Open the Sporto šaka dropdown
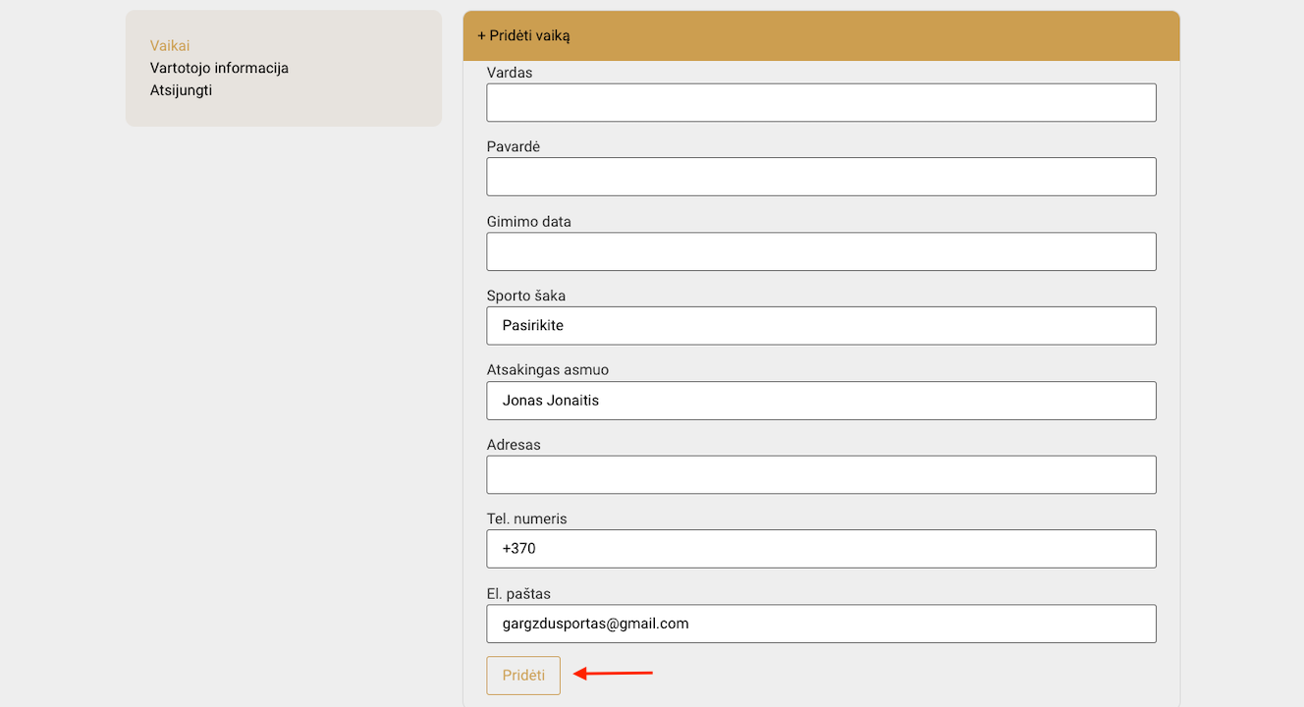Viewport: 1304px width, 707px height. pos(821,326)
